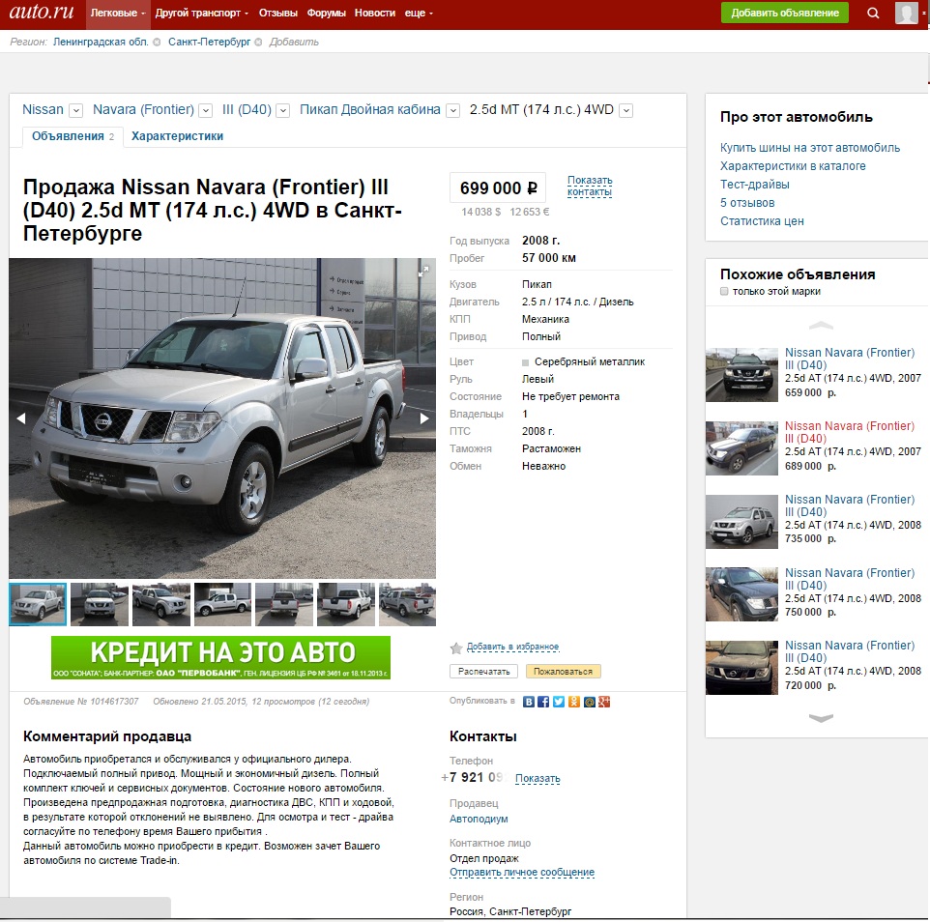Share listing on Odnoklassniki
The height and width of the screenshot is (922, 930).
[573, 702]
